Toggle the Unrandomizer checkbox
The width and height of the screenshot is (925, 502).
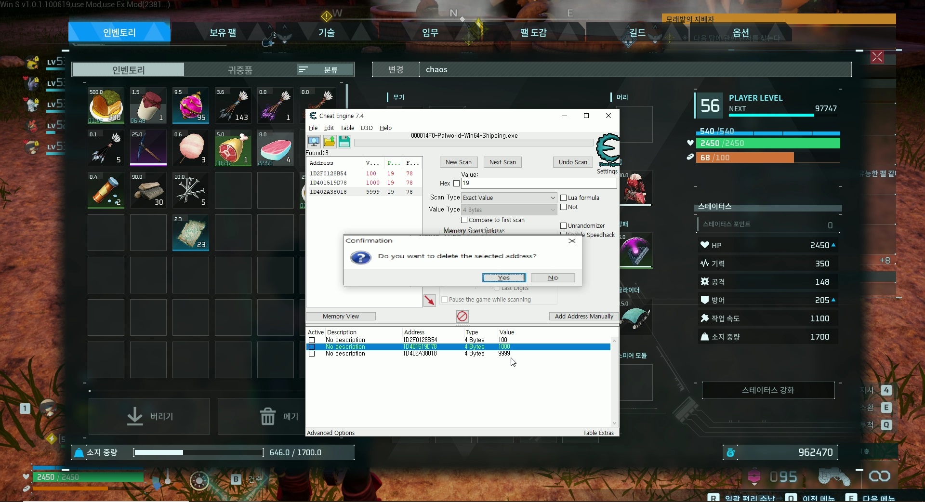pos(563,226)
